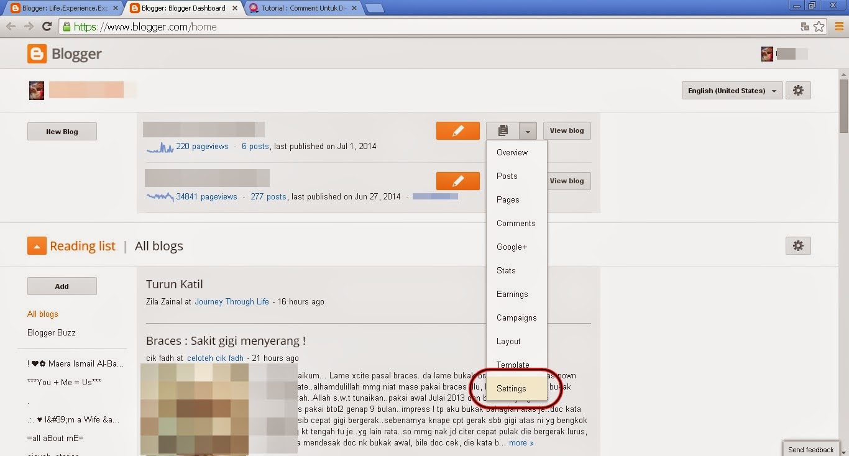The width and height of the screenshot is (849, 456).
Task: Select Google+ from the dropdown menu
Action: coord(516,247)
